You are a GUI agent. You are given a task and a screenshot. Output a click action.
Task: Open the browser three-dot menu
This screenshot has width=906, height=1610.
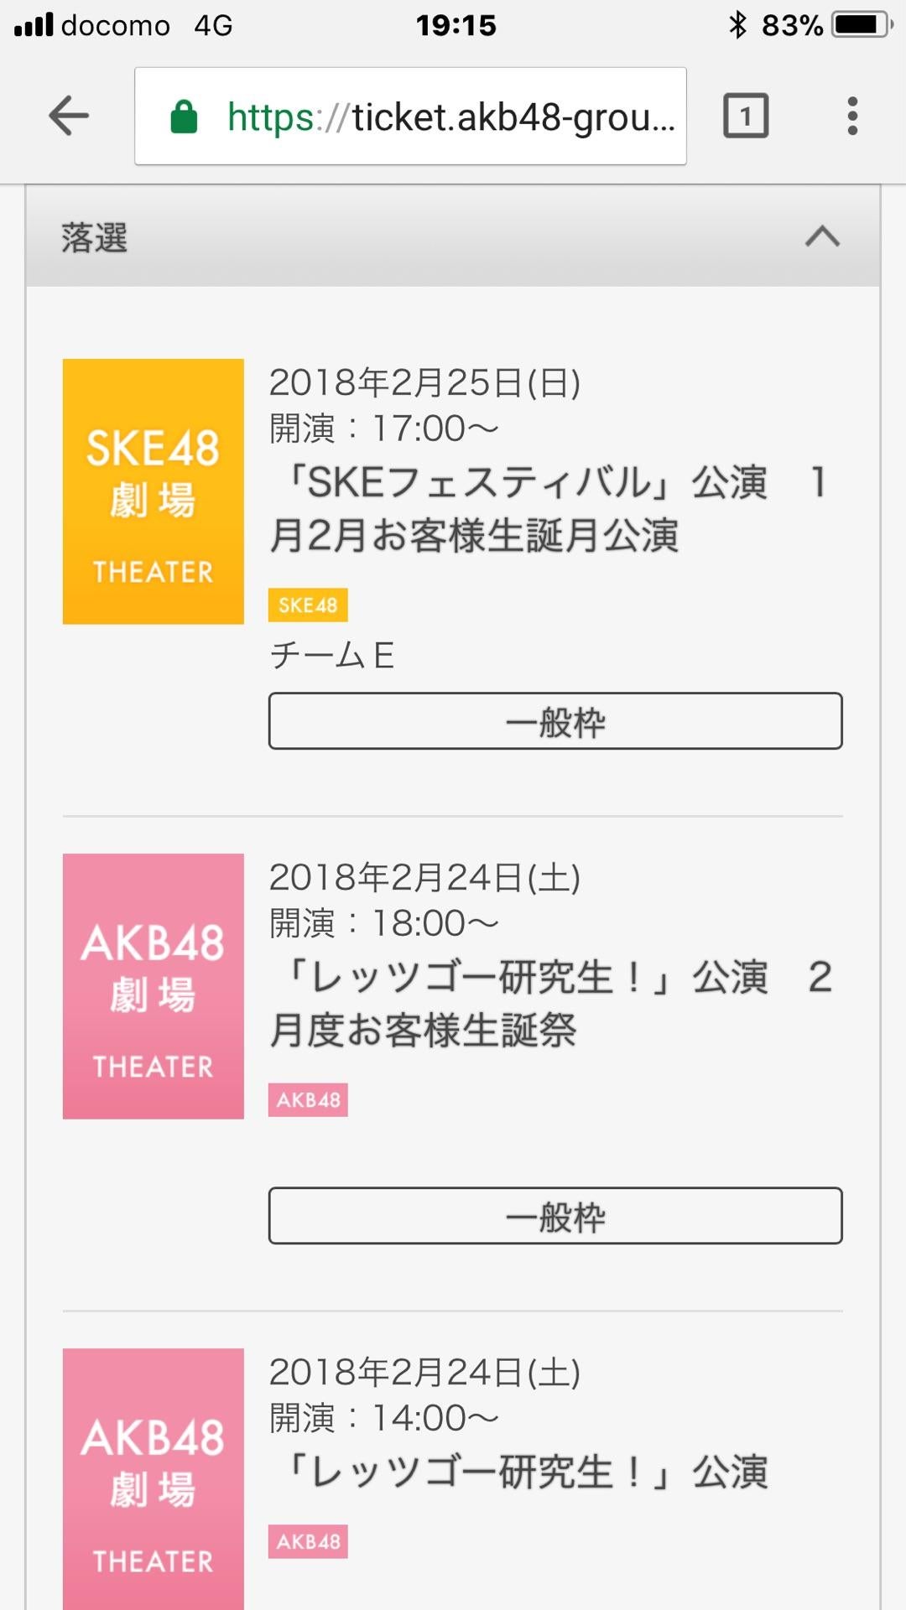click(852, 116)
